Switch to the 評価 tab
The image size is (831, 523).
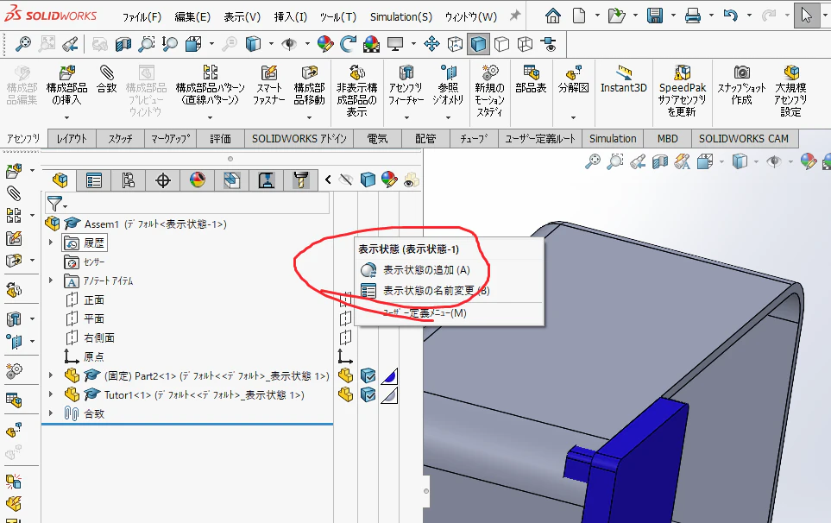tap(220, 139)
